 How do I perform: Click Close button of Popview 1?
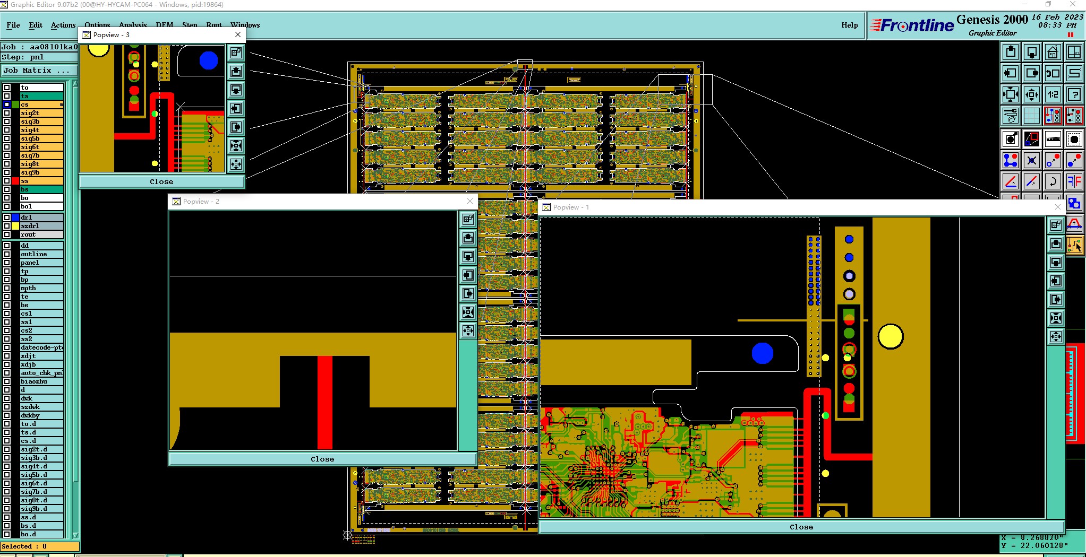801,527
